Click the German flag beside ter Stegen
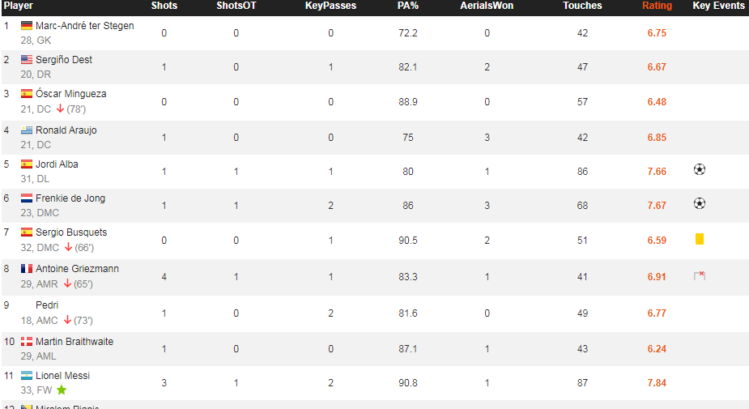Screen dimensions: 749x409 [27, 26]
